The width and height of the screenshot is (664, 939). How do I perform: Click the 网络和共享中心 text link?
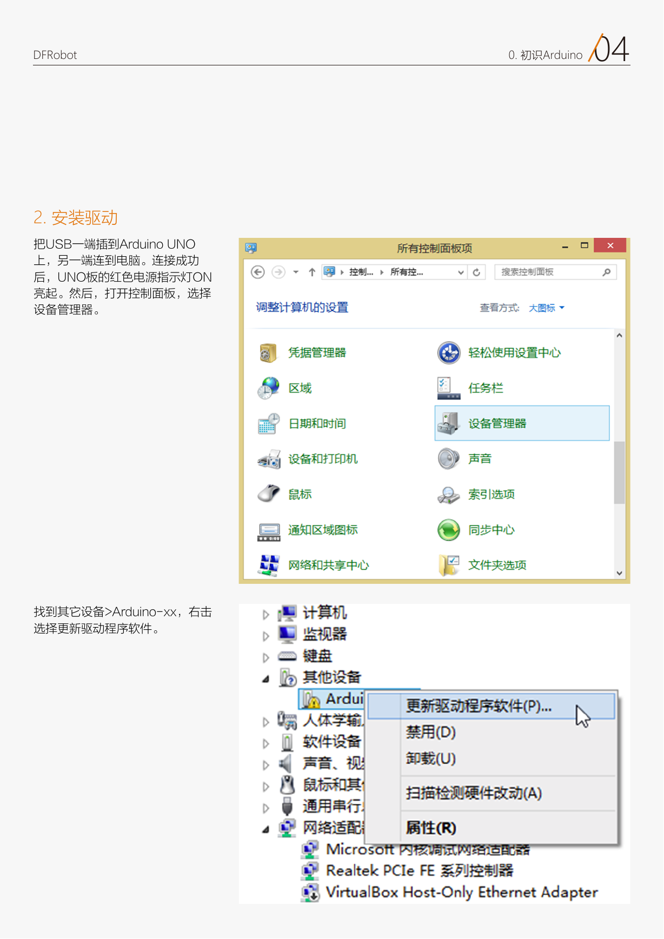328,565
